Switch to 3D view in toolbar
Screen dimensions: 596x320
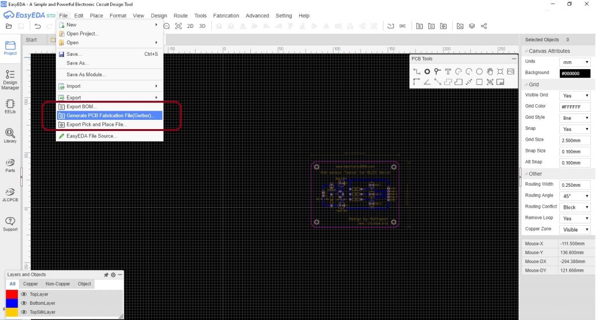[x=202, y=26]
